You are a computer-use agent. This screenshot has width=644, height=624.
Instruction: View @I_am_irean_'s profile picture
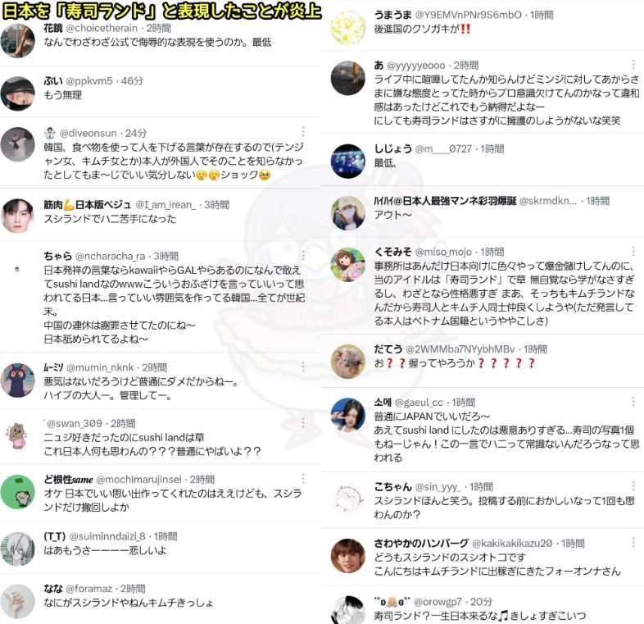tap(18, 216)
